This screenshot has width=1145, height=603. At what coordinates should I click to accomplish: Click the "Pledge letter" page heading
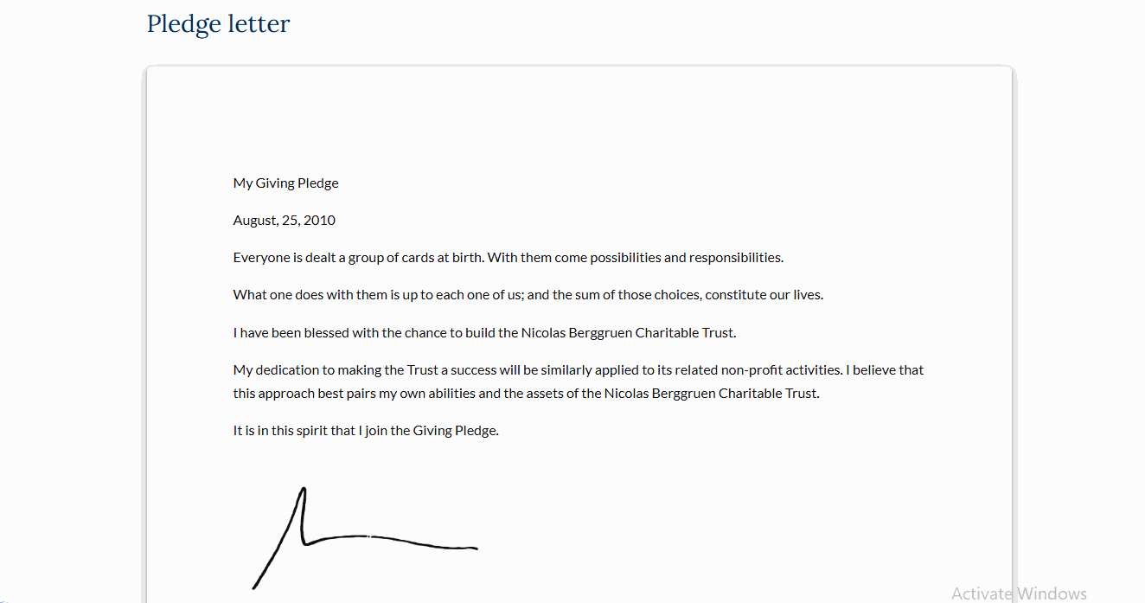coord(218,24)
